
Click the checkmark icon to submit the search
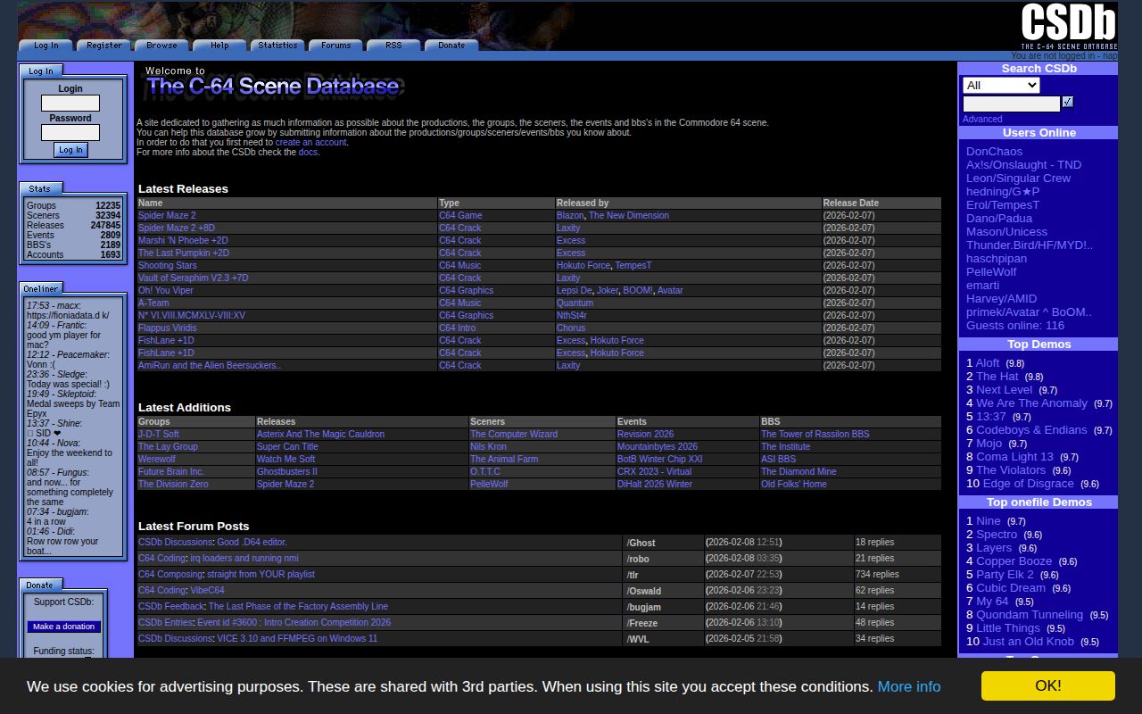point(1068,102)
